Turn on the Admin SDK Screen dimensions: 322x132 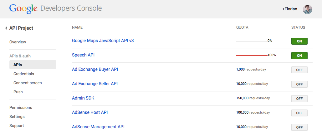click(x=299, y=98)
